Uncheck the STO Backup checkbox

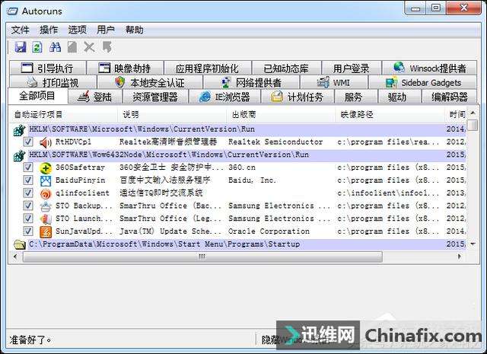click(x=28, y=206)
